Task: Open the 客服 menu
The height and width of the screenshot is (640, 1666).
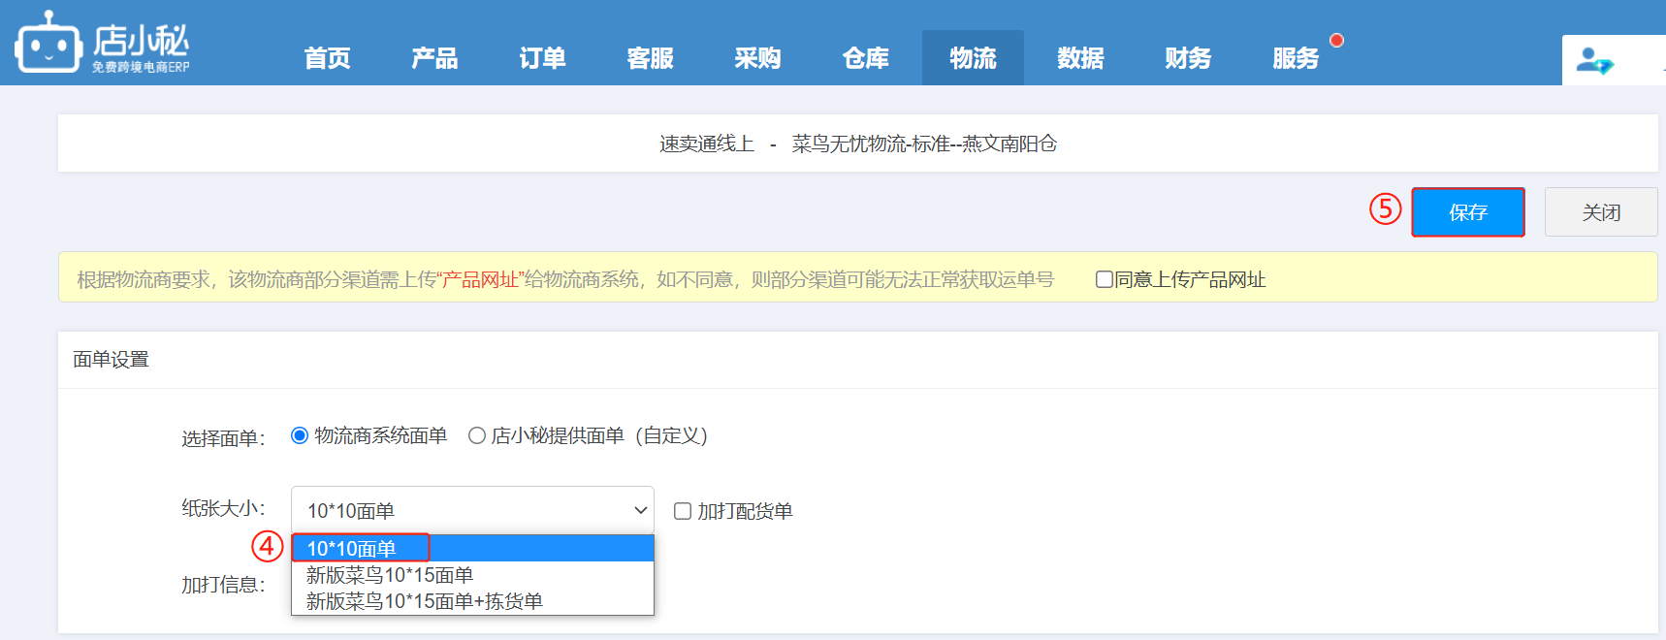Action: 650,58
